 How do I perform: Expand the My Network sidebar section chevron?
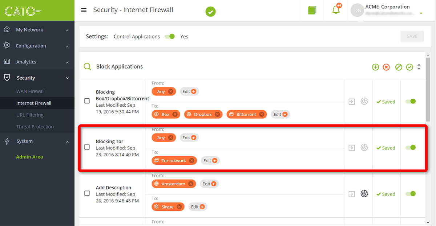click(x=67, y=30)
